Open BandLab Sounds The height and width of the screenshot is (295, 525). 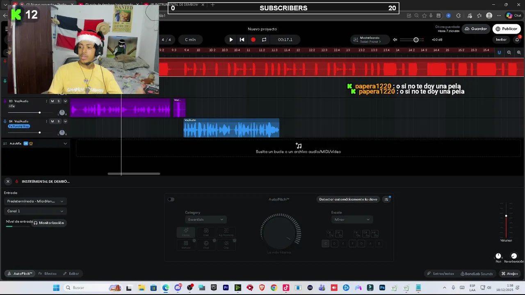[477, 274]
